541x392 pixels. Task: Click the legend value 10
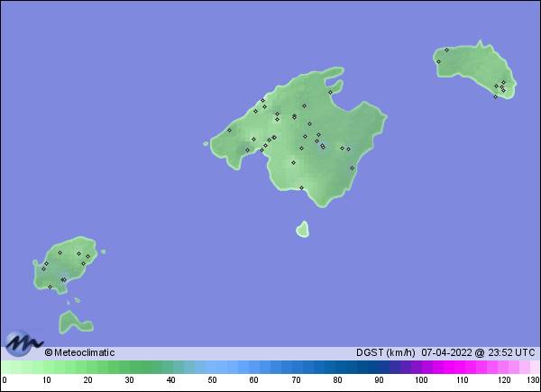click(47, 380)
